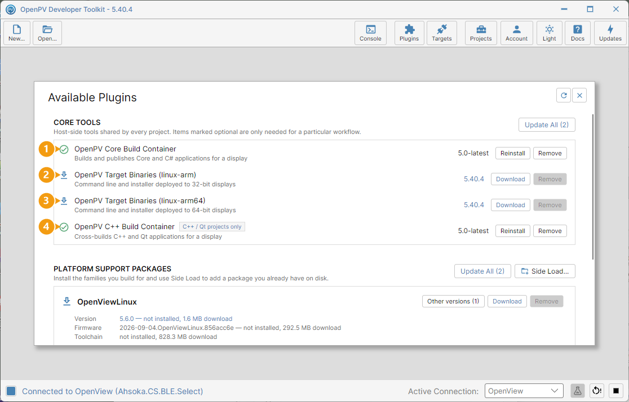Click installed checkmark for C++ Build Container
The width and height of the screenshot is (629, 402).
click(x=64, y=227)
